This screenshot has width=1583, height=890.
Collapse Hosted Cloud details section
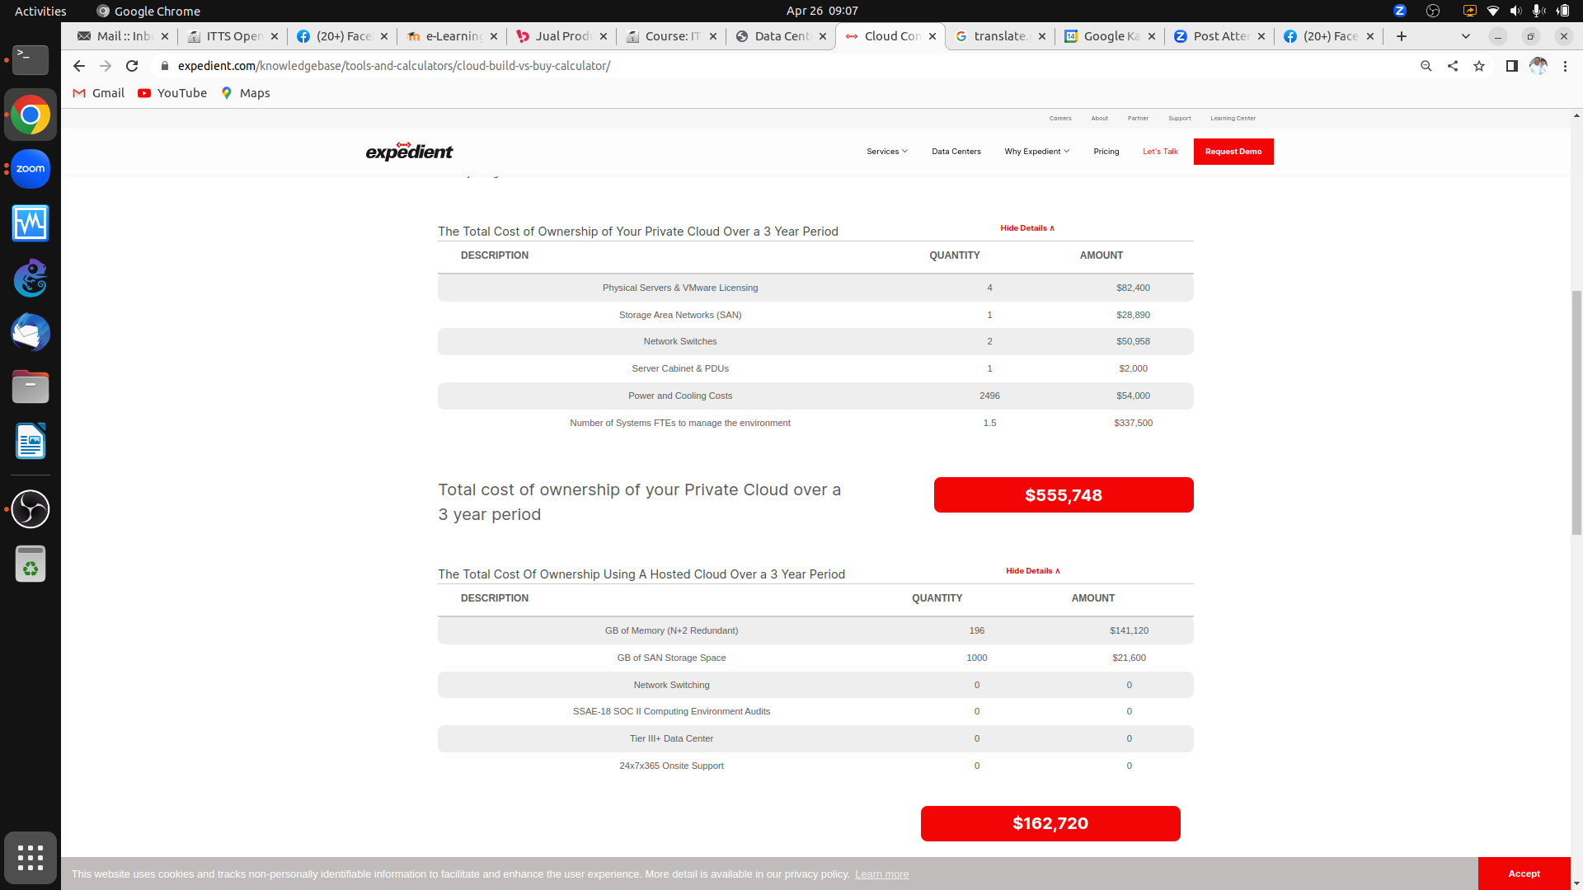1032,571
